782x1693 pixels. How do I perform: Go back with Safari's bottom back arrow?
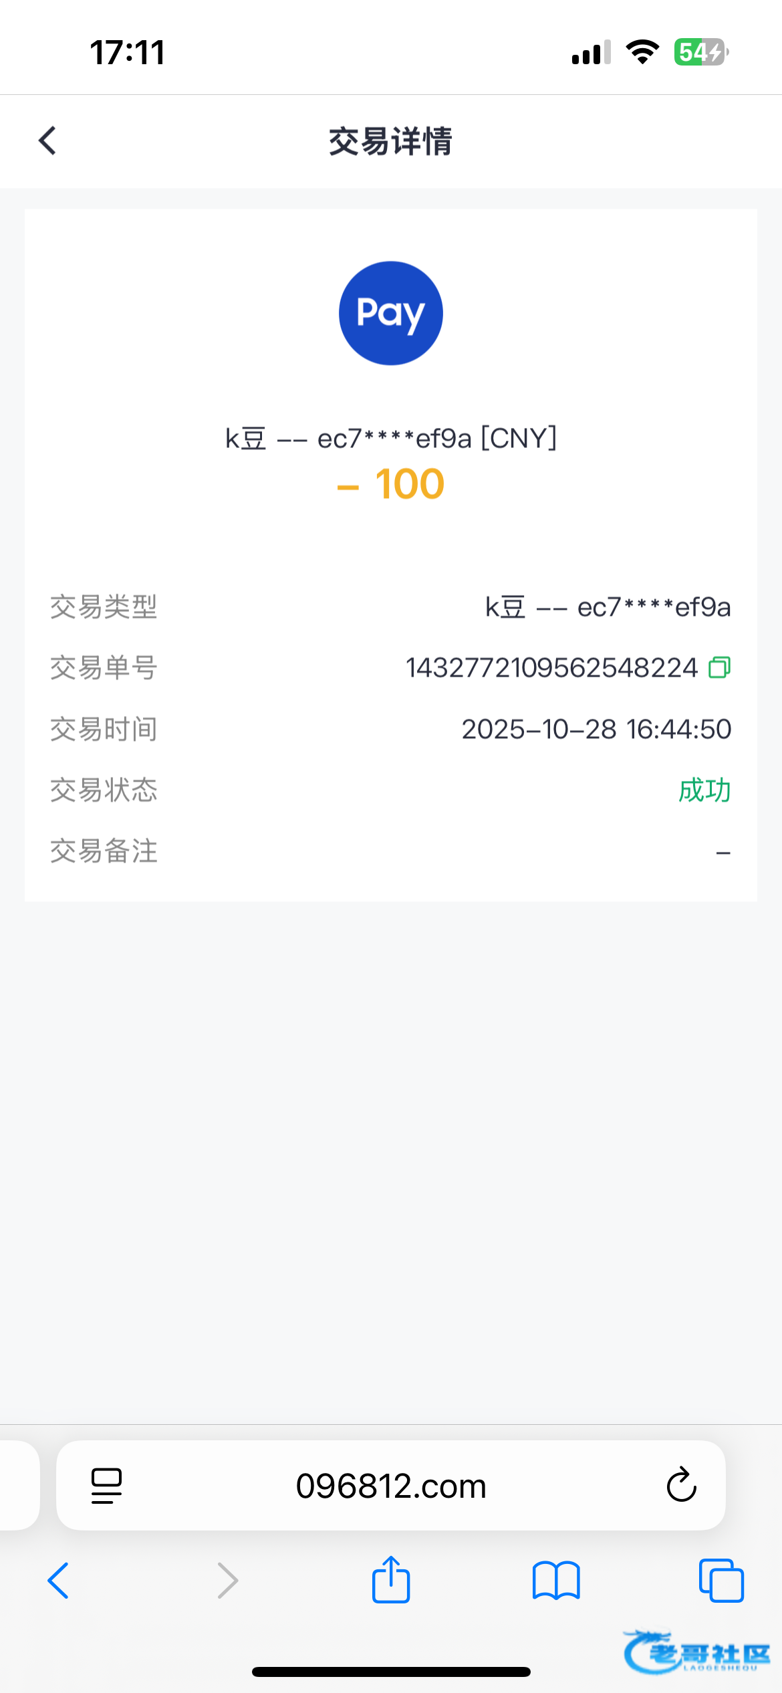[59, 1581]
